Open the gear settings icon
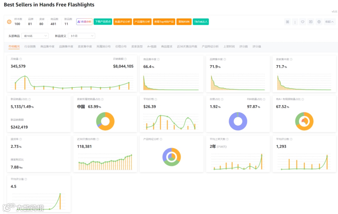 (319, 22)
